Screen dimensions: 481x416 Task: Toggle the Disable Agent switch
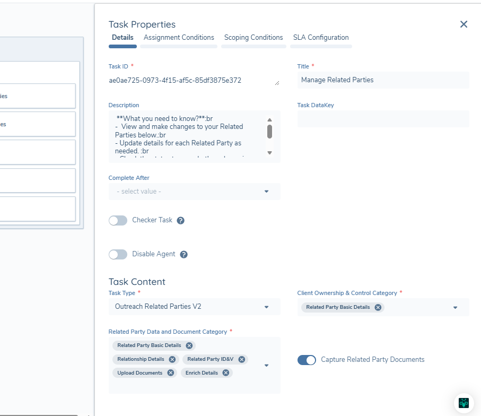[x=118, y=255]
